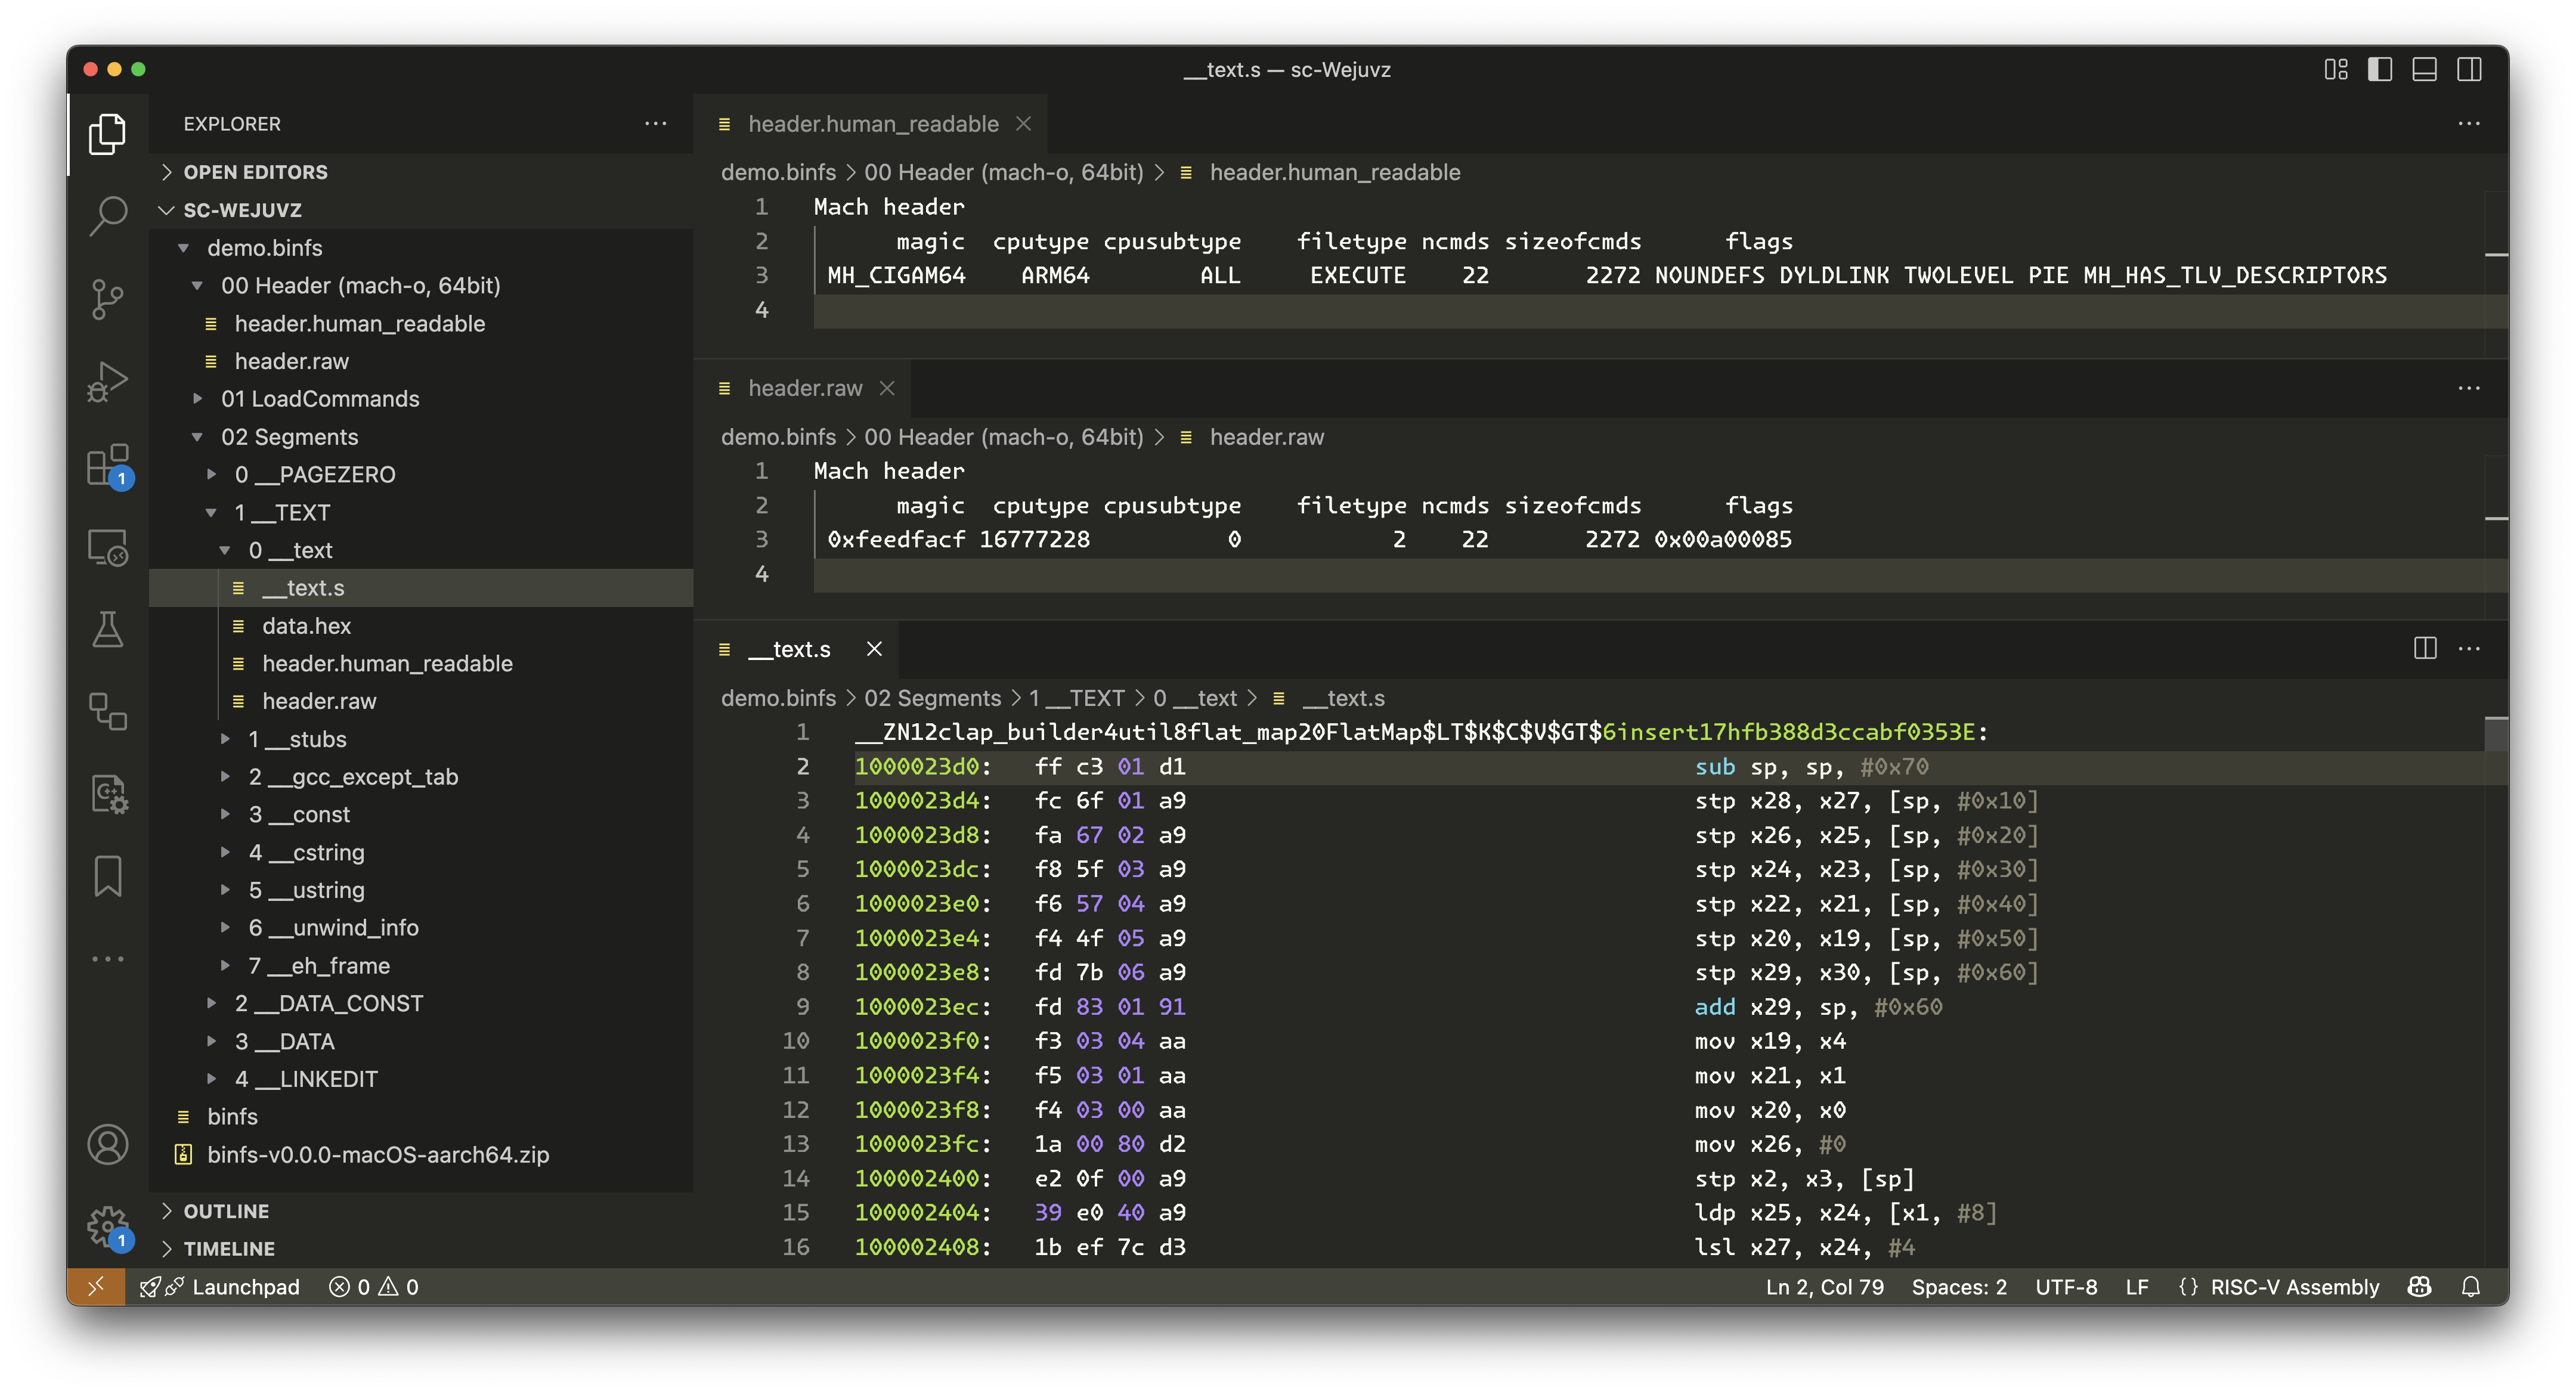Click 0xfeedfacf magic value in header.raw
Viewport: 2576px width, 1394px height.
coord(896,539)
